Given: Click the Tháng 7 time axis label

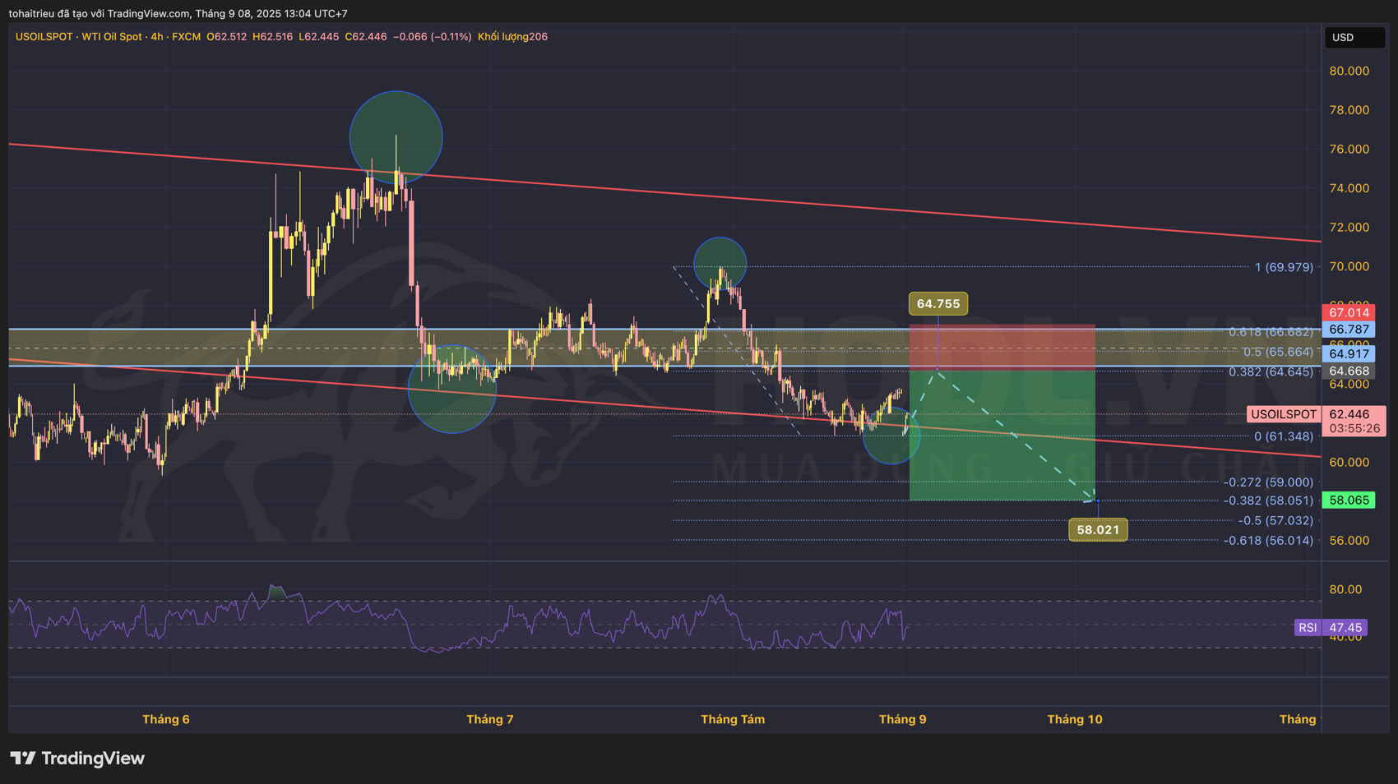Looking at the screenshot, I should (489, 719).
